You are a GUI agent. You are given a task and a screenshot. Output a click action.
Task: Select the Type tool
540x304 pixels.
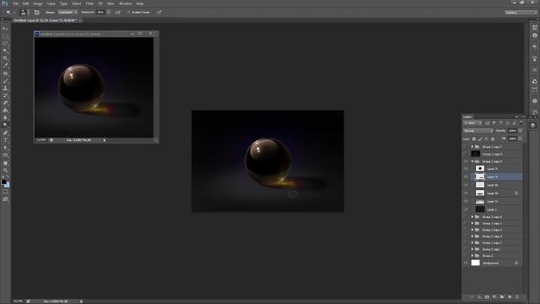click(x=5, y=140)
